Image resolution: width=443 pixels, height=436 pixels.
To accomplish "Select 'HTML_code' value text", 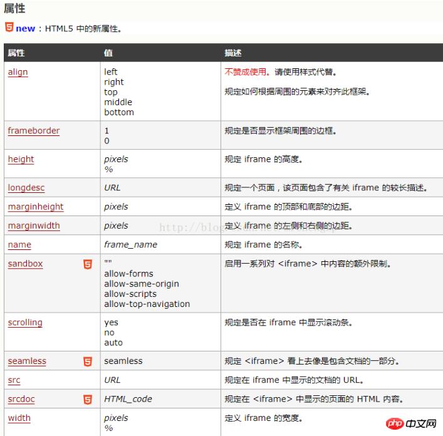I will (x=128, y=399).
